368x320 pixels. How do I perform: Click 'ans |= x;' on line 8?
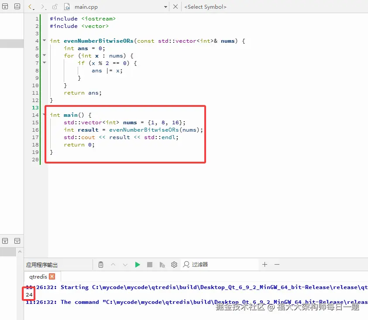[x=107, y=71]
